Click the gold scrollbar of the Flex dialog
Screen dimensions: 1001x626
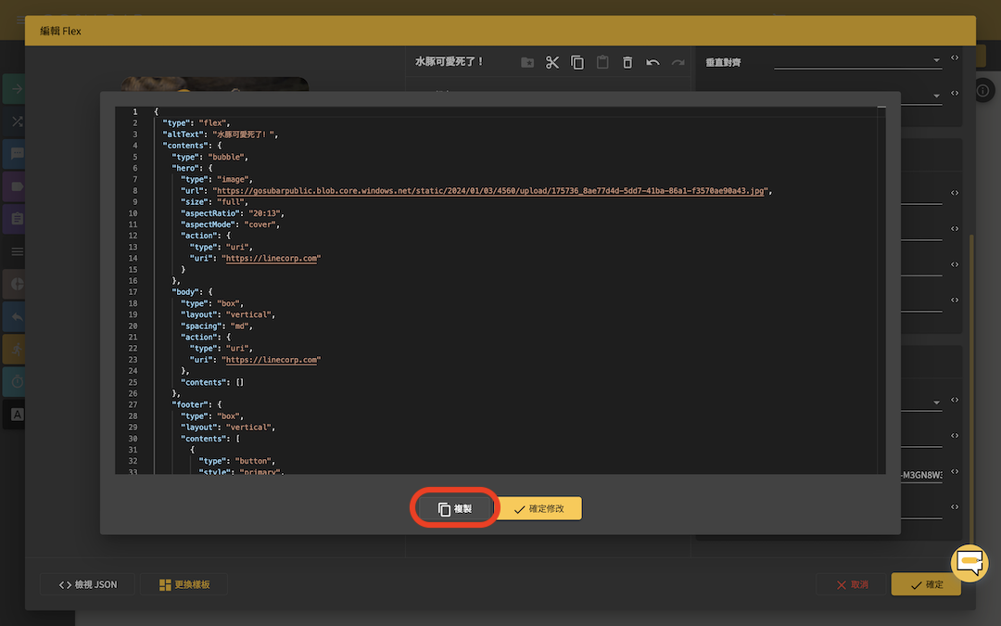pyautogui.click(x=971, y=390)
